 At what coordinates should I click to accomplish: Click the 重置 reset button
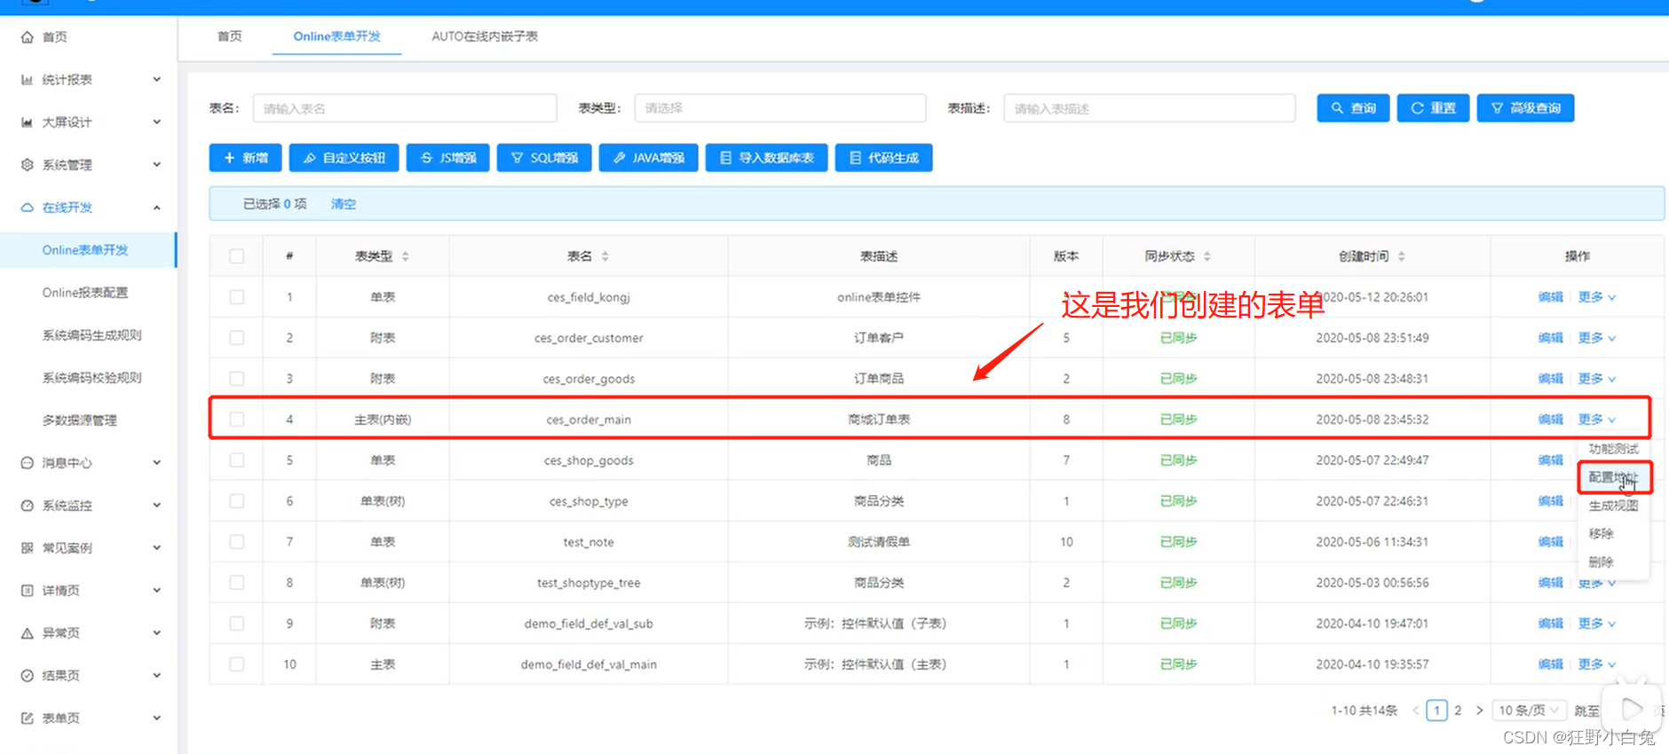tap(1434, 108)
